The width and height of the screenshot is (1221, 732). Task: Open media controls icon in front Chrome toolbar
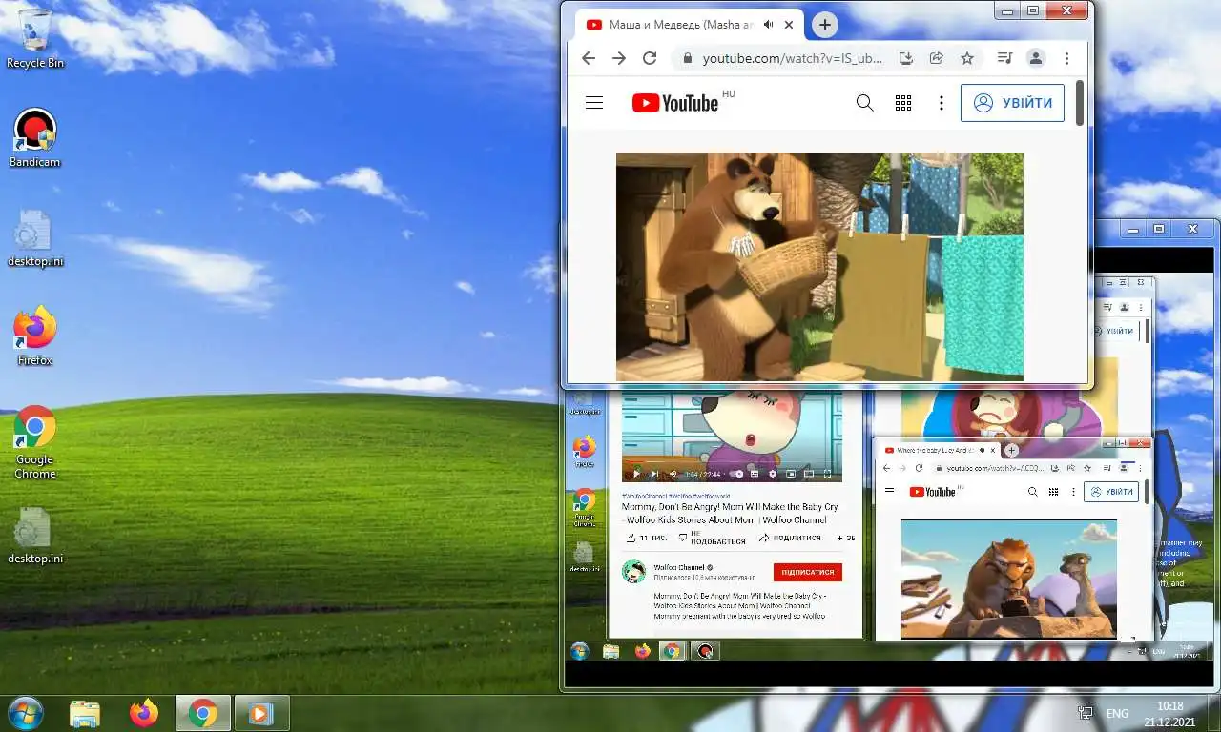(x=1004, y=58)
